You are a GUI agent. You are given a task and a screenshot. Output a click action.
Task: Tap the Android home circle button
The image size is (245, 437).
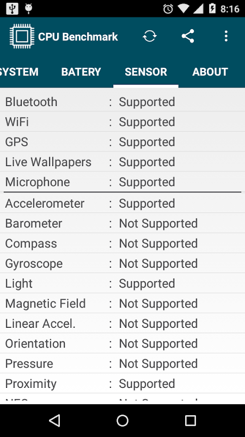[122, 420]
